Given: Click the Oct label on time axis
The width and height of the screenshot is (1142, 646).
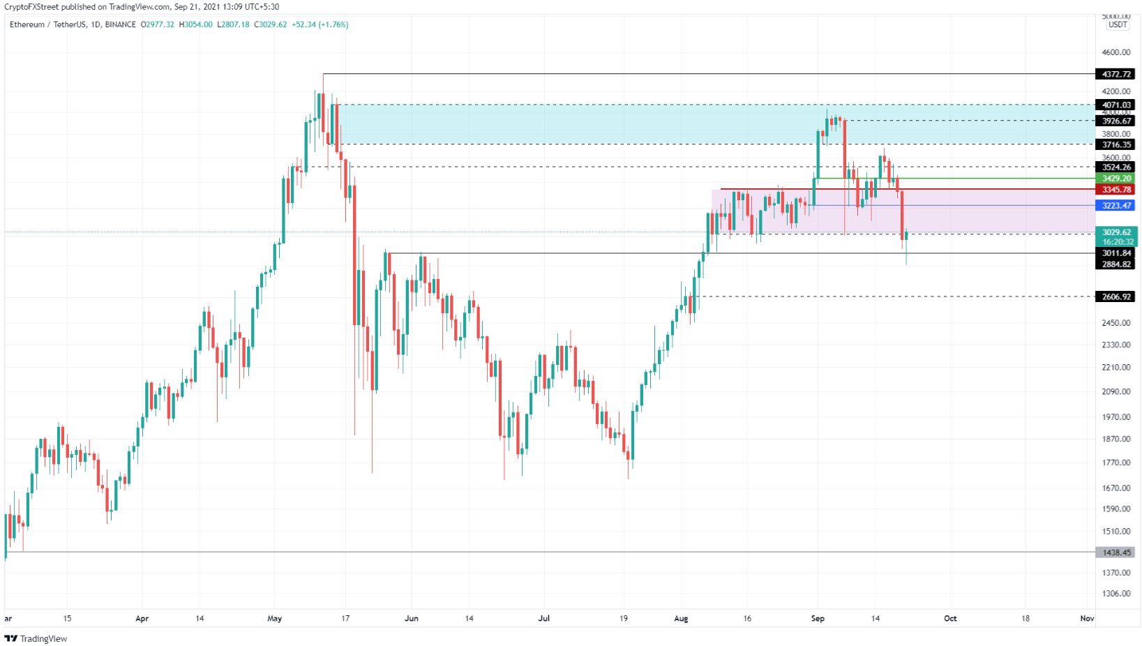Looking at the screenshot, I should (x=950, y=619).
